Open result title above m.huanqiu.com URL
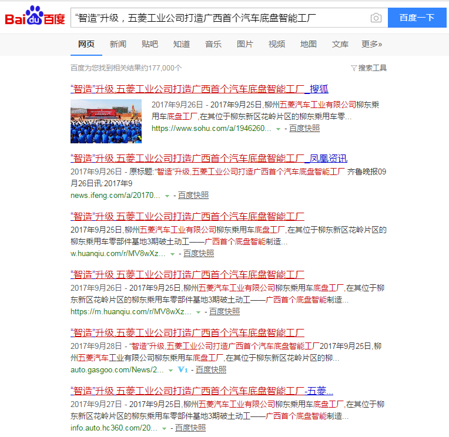The height and width of the screenshot is (437, 449). (x=187, y=274)
